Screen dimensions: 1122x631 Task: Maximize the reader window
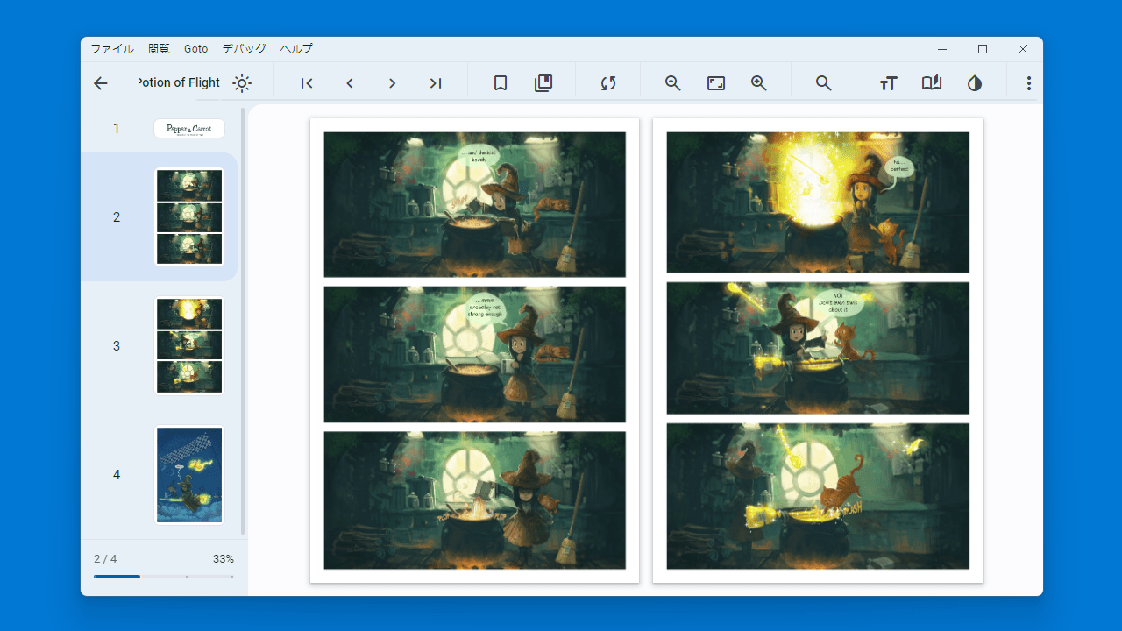point(983,49)
